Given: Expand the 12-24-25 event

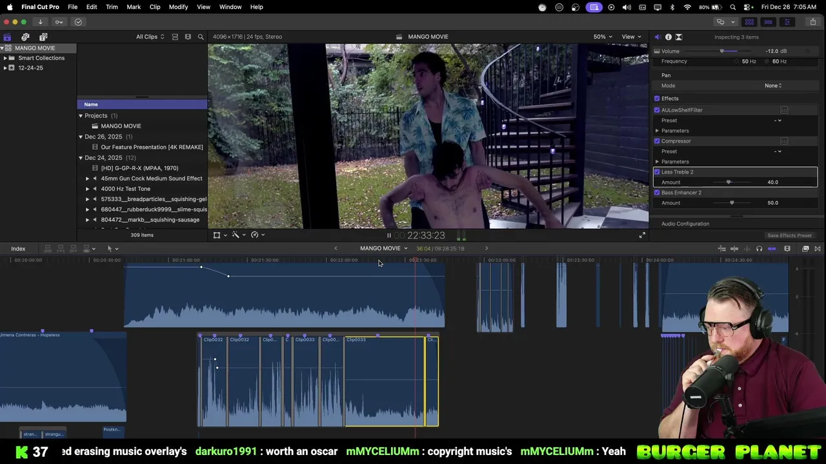Looking at the screenshot, I should [x=5, y=68].
